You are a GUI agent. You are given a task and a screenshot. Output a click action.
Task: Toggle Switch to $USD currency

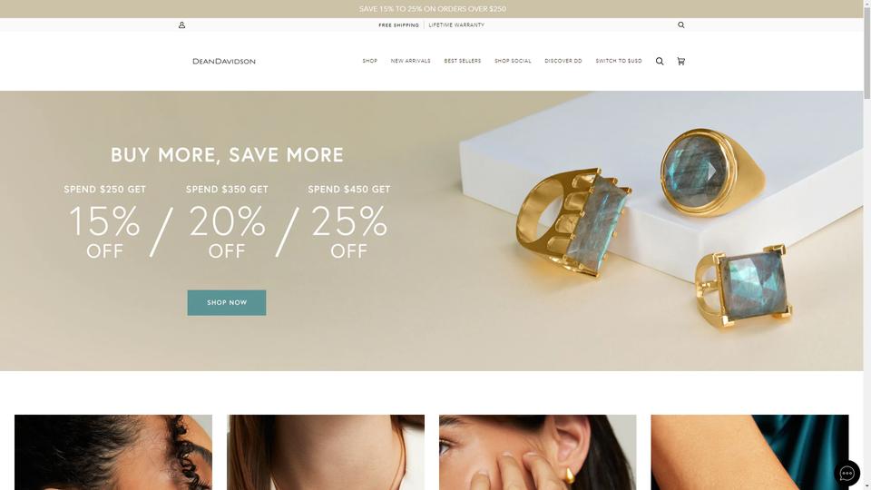pyautogui.click(x=619, y=61)
